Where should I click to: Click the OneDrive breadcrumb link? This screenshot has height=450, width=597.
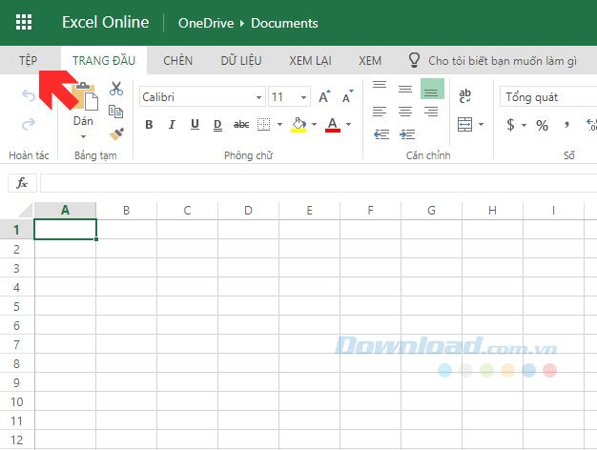pyautogui.click(x=206, y=23)
